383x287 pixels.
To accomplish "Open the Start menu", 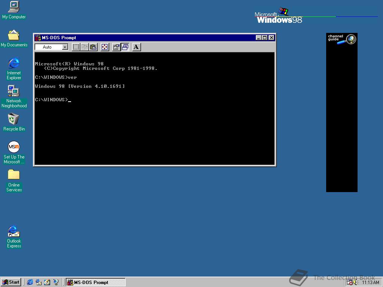I will tap(11, 282).
